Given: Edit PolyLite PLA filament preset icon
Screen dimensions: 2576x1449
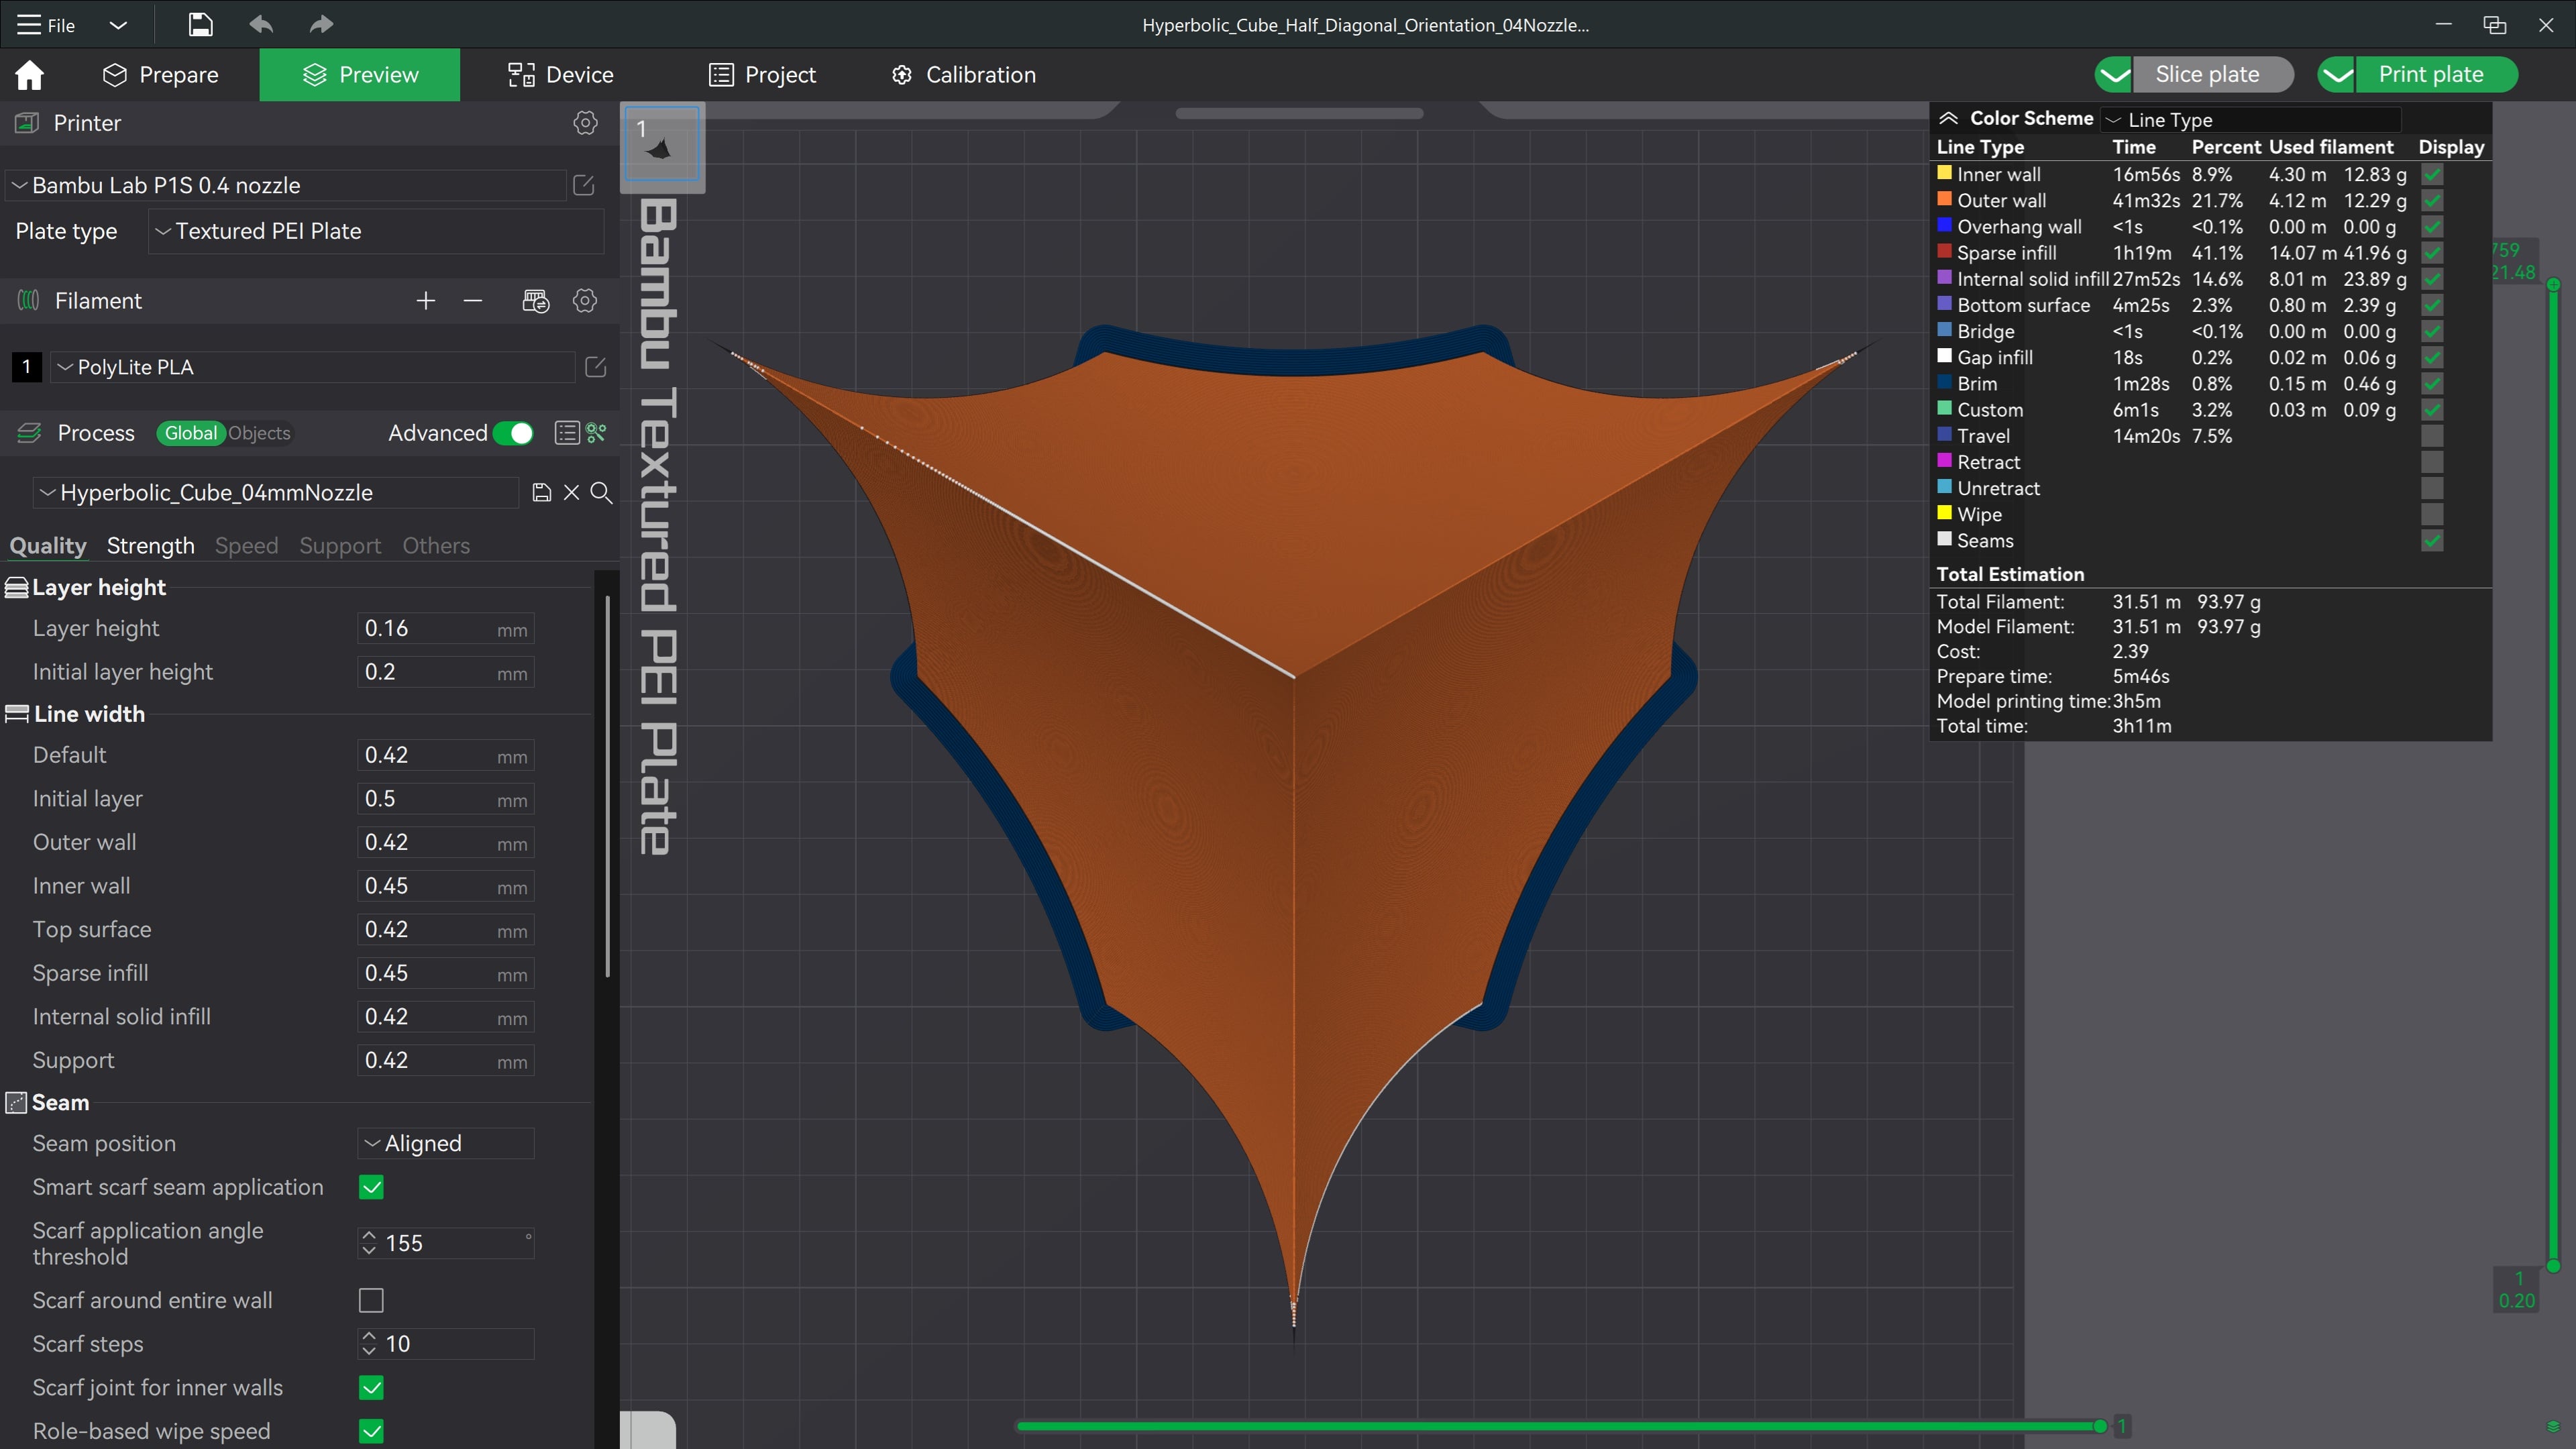Looking at the screenshot, I should point(595,367).
